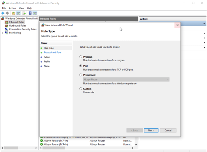Image resolution: width=207 pixels, height=152 pixels.
Task: Expand the Monitoring tree node
Action: 3,33
